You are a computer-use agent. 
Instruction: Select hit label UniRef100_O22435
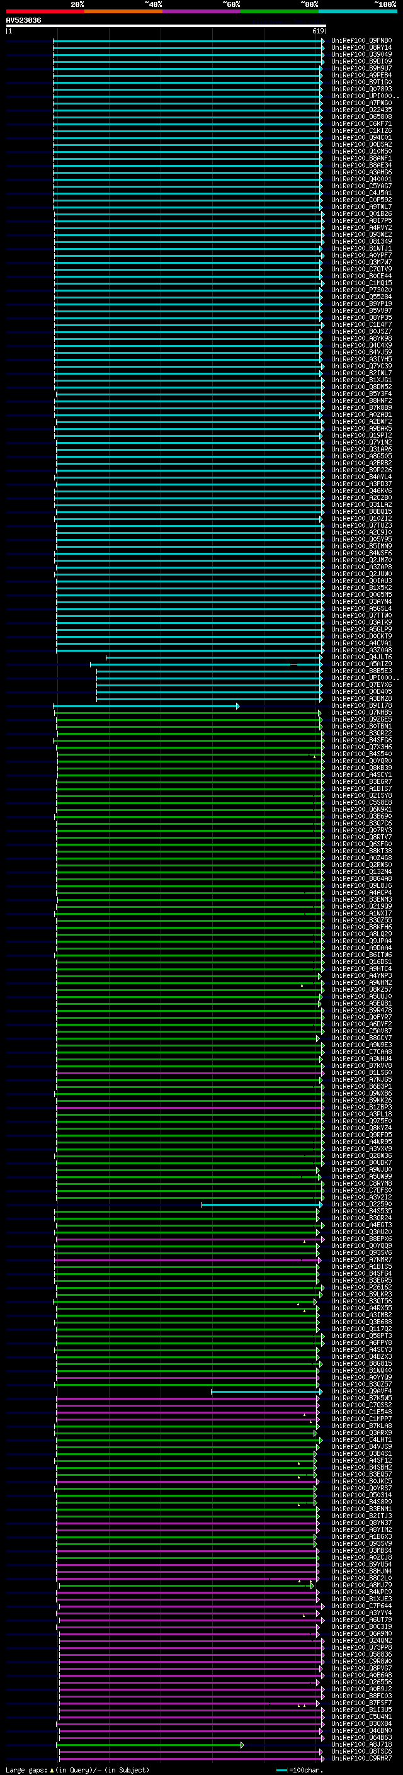tap(361, 110)
